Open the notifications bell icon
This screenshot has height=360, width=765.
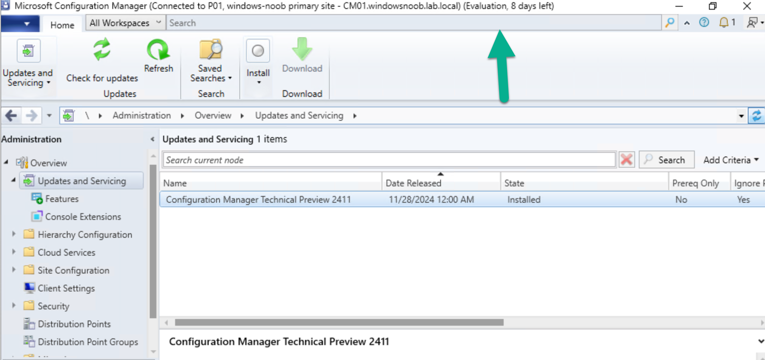pyautogui.click(x=724, y=23)
